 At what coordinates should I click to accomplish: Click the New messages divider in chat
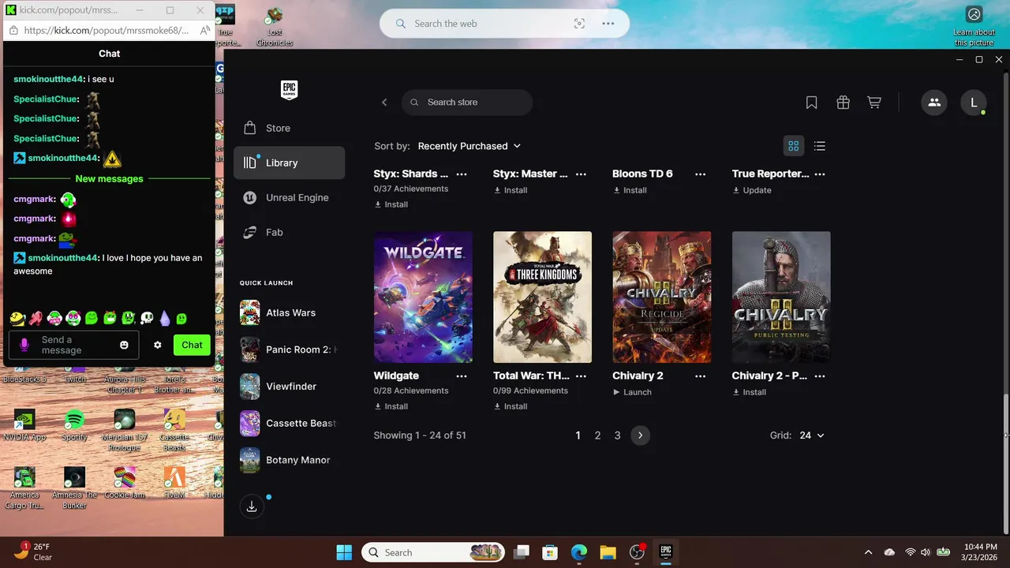(109, 179)
